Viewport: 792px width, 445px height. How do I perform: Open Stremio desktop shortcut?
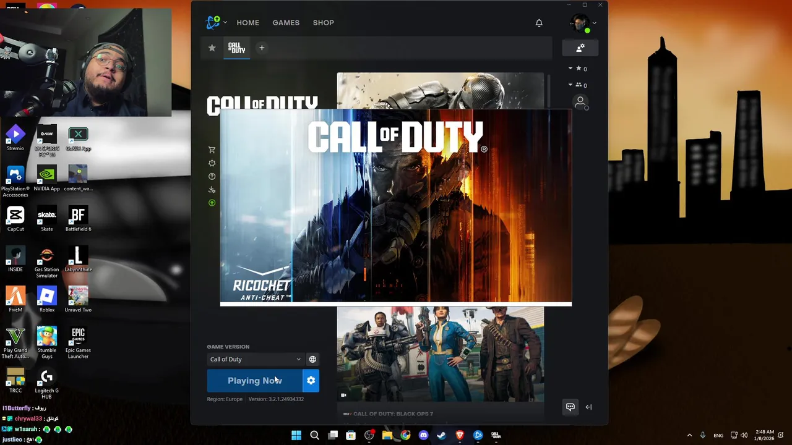click(15, 138)
